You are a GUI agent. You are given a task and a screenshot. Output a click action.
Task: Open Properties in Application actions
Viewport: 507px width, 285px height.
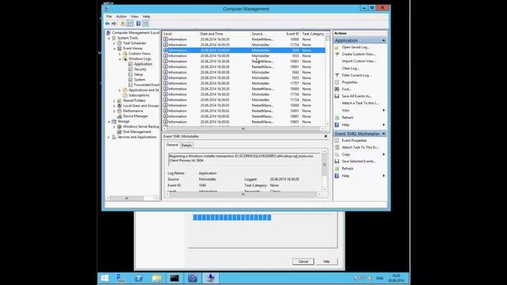click(x=349, y=82)
